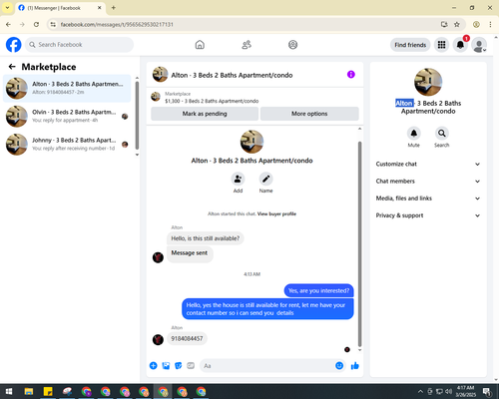
Task: Expand the Chat members section
Action: (x=428, y=182)
